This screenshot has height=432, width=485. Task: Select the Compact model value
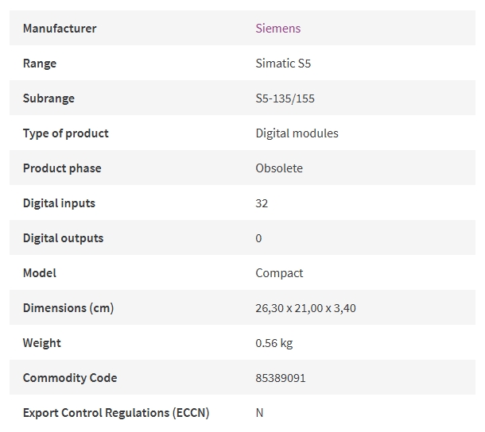click(x=279, y=273)
